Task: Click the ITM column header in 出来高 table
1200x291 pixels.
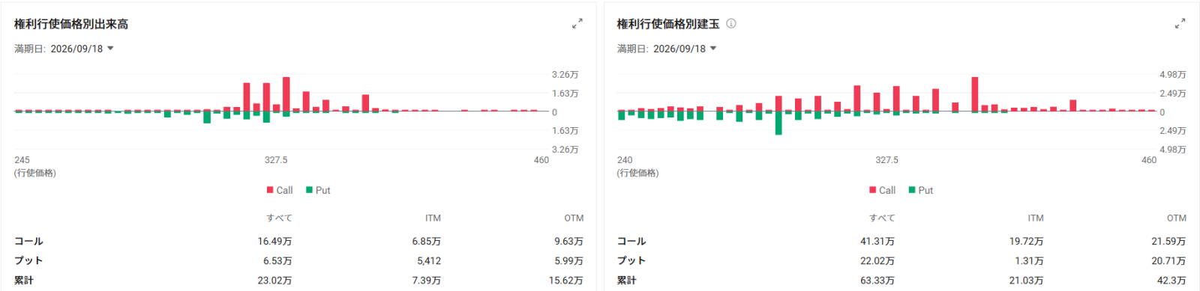Action: pos(433,218)
